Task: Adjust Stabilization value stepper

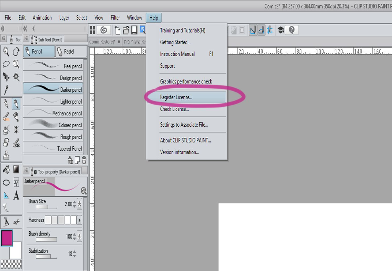Action: (x=74, y=254)
